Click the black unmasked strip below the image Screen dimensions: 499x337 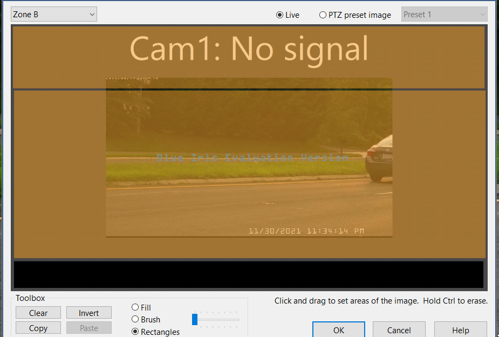(249, 274)
